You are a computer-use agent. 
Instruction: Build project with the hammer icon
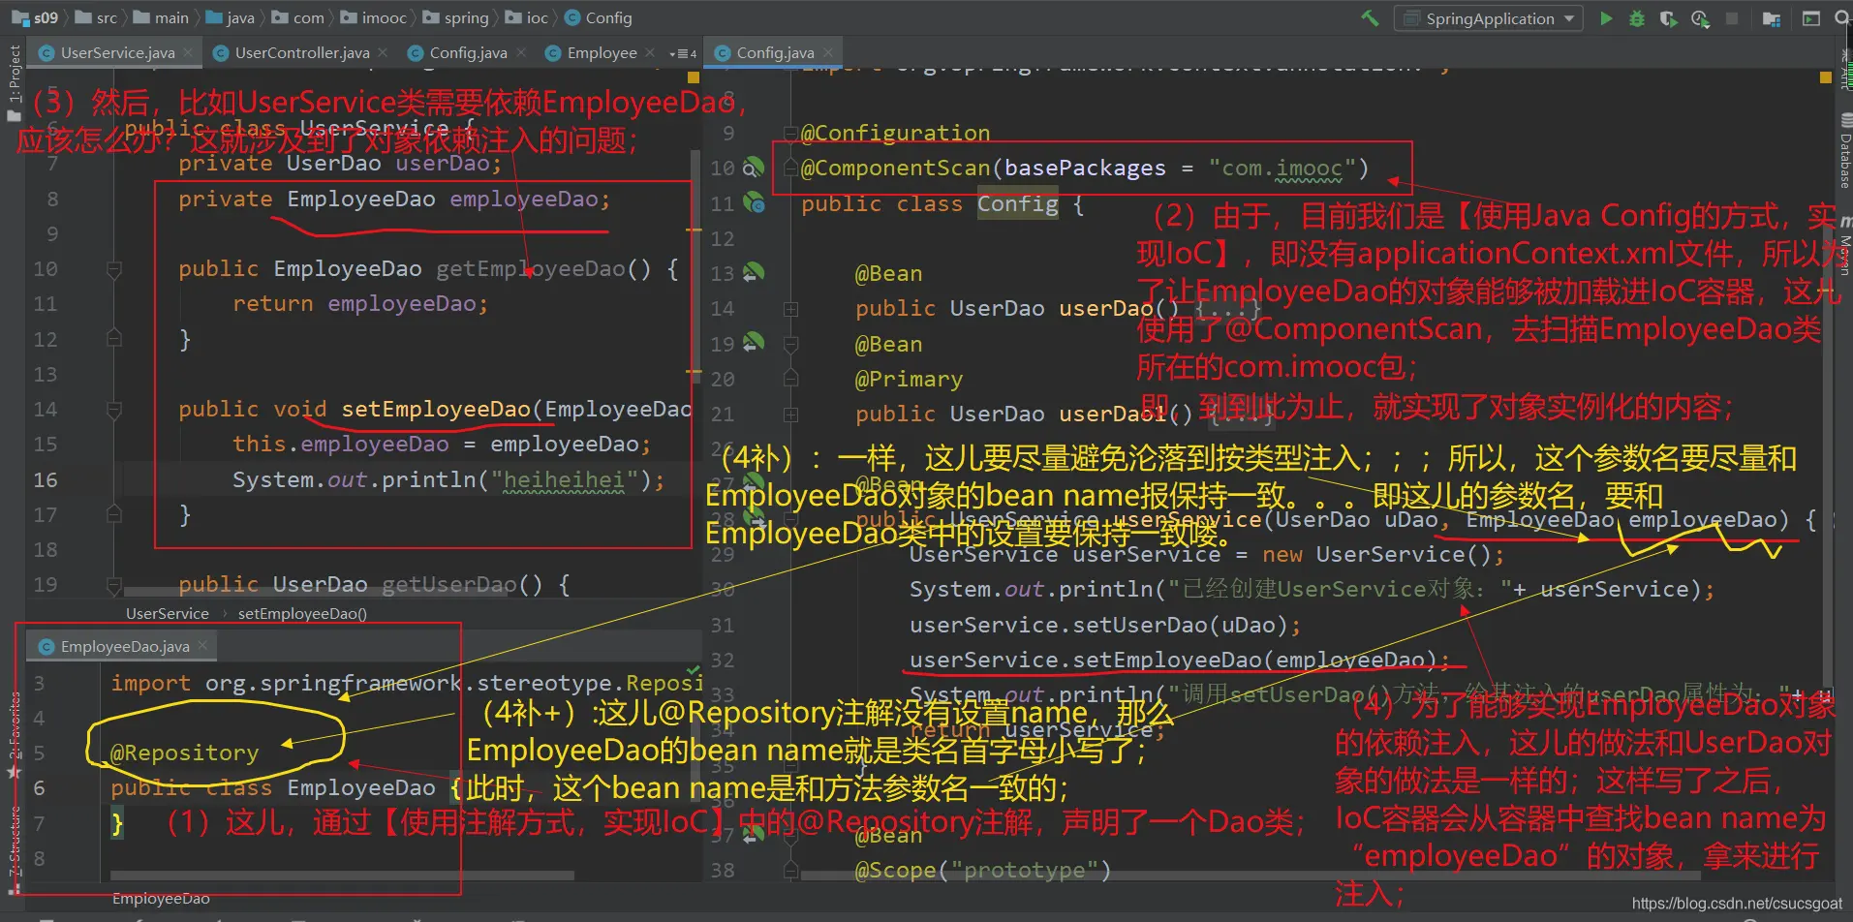click(1370, 18)
